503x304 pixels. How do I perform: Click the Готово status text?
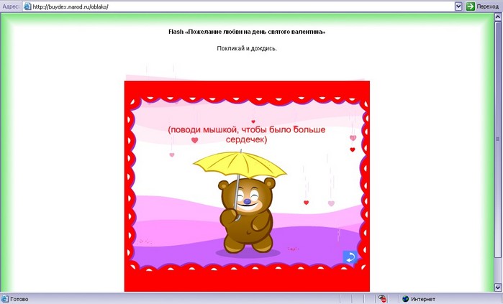pos(19,299)
